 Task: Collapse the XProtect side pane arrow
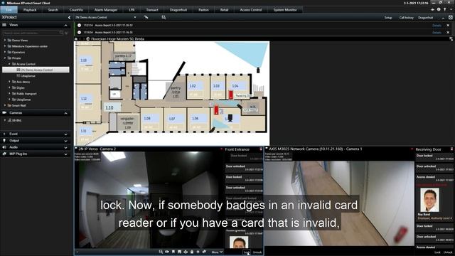(69, 17)
